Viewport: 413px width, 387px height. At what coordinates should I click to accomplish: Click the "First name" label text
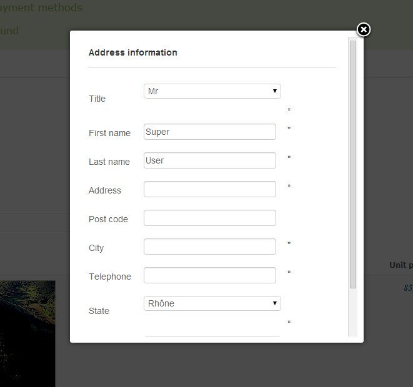click(x=109, y=133)
